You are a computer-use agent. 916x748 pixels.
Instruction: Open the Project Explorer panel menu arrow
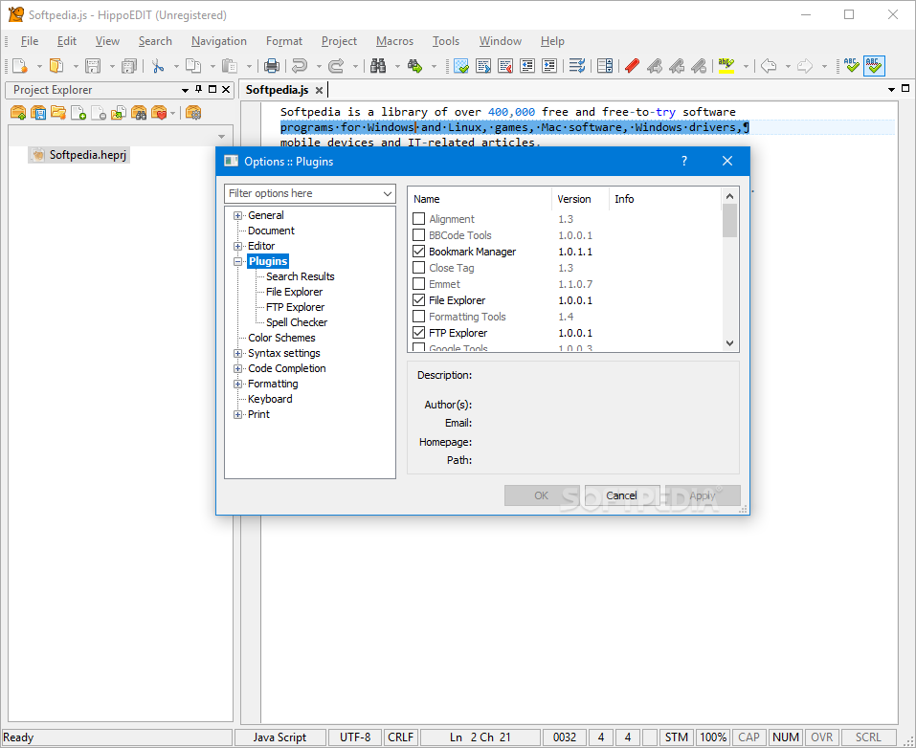coord(185,90)
